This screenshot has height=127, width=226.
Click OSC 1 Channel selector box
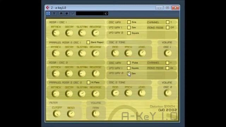point(167,22)
